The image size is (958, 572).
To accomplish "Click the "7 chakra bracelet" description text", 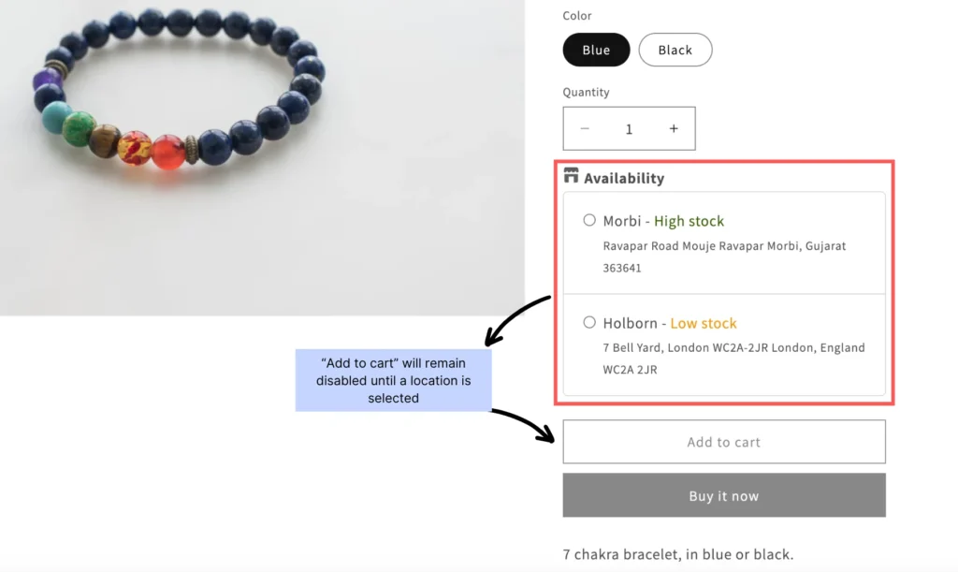I will [x=677, y=554].
